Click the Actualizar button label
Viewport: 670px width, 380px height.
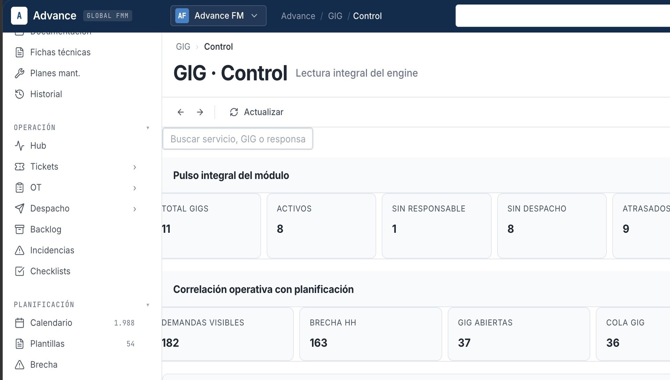pos(264,112)
